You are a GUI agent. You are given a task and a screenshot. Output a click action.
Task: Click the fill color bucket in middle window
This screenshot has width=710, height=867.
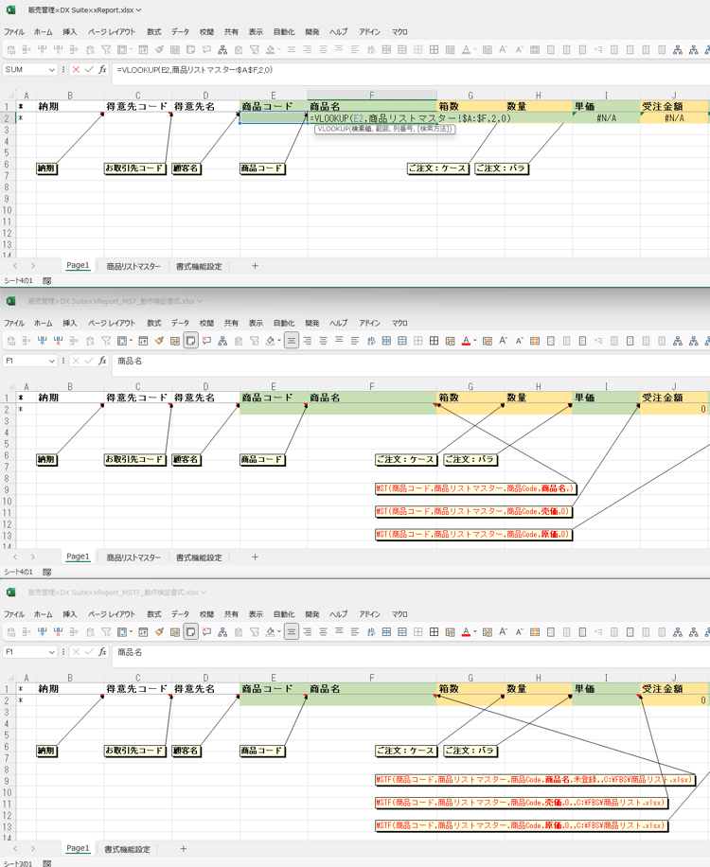click(x=270, y=341)
